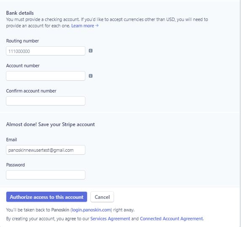Click the Email label text
The width and height of the screenshot is (241, 227).
pos(11,140)
